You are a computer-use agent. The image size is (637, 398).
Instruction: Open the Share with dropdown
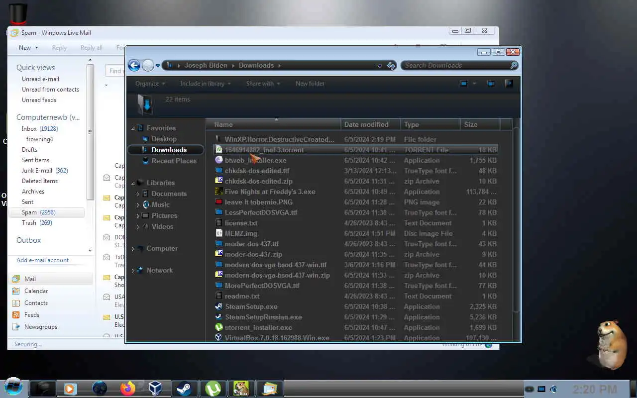pos(263,84)
